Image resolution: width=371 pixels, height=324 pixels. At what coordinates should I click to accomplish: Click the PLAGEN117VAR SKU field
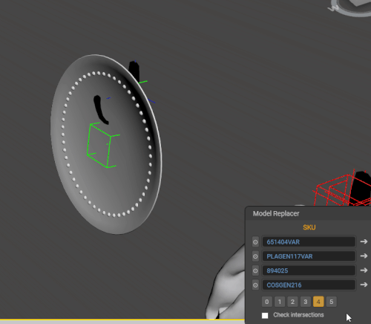coord(309,256)
